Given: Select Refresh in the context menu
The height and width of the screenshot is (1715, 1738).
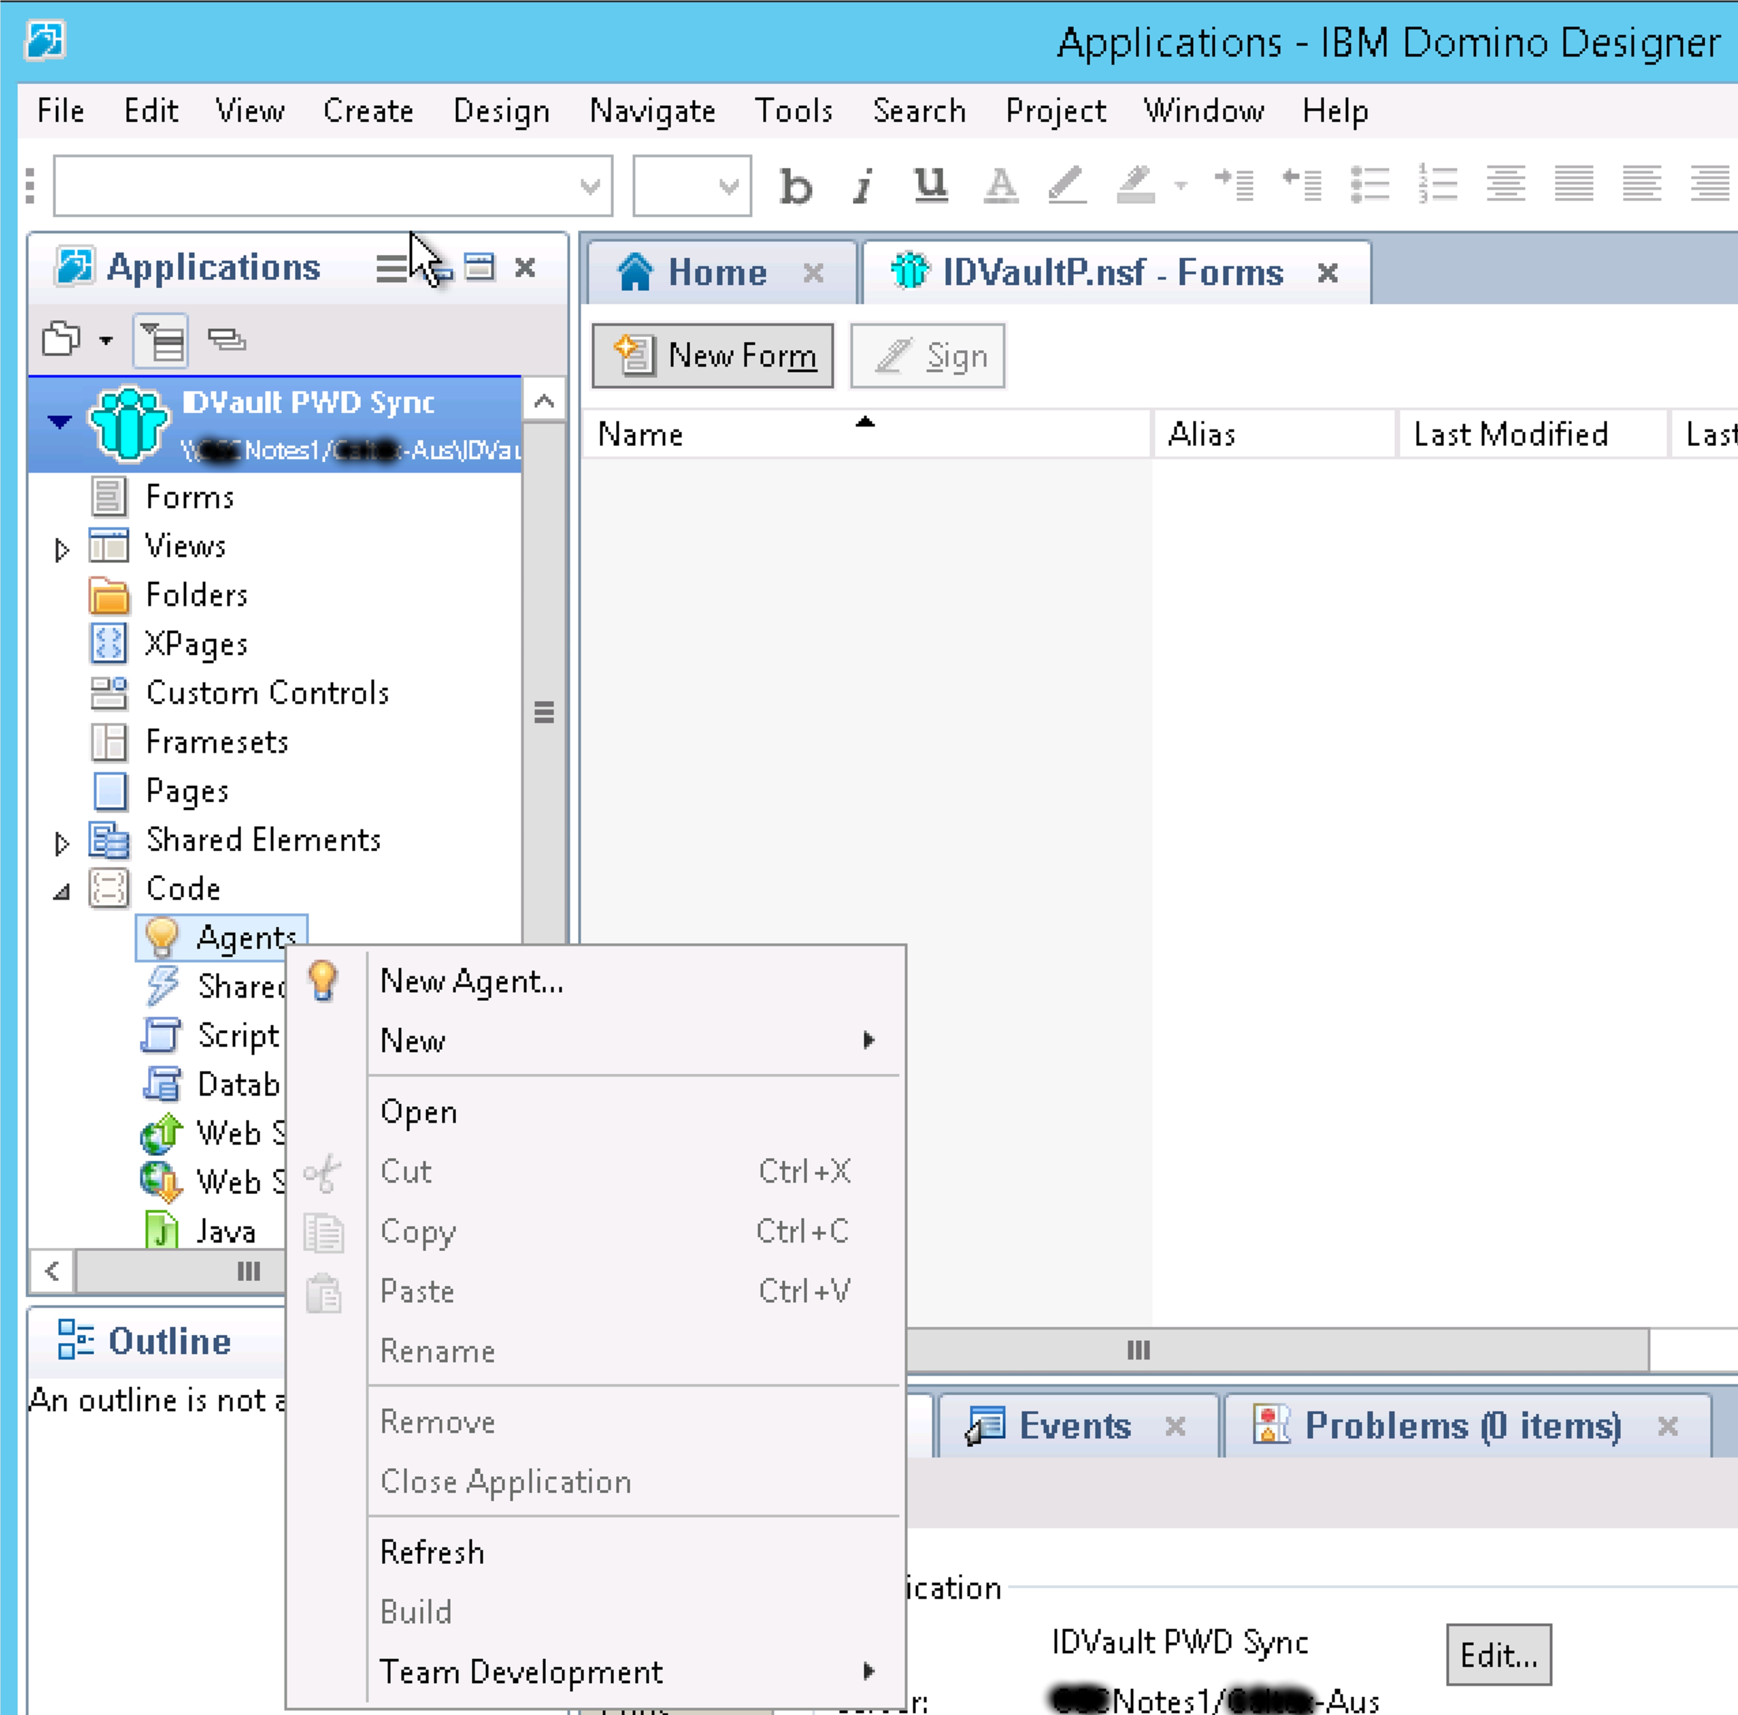Looking at the screenshot, I should [x=432, y=1551].
